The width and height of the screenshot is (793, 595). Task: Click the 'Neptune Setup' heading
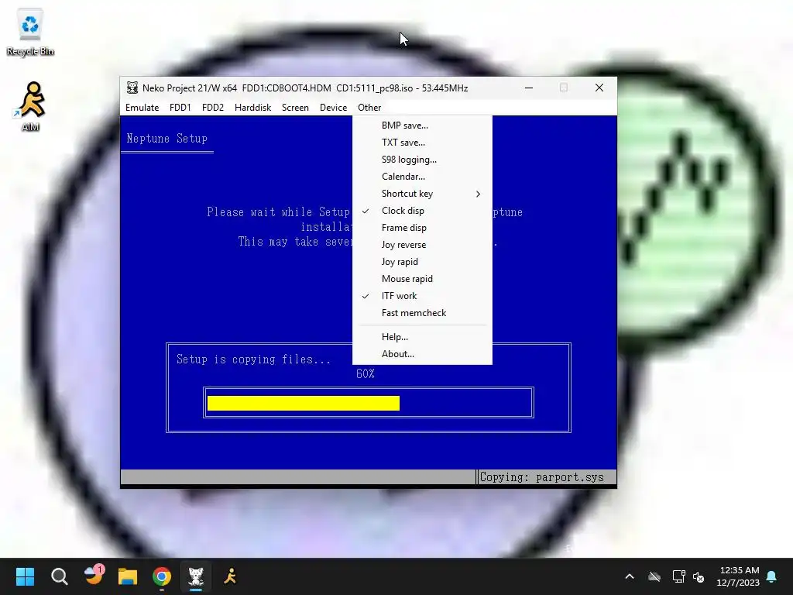click(167, 138)
